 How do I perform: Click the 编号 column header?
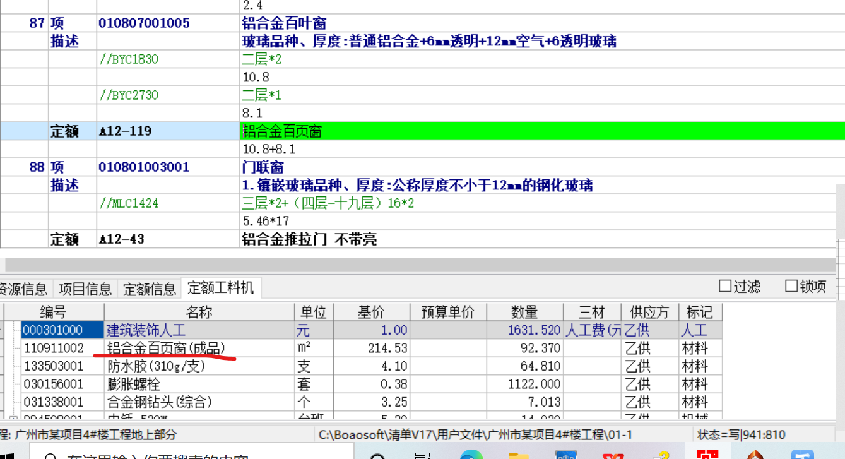[x=53, y=312]
